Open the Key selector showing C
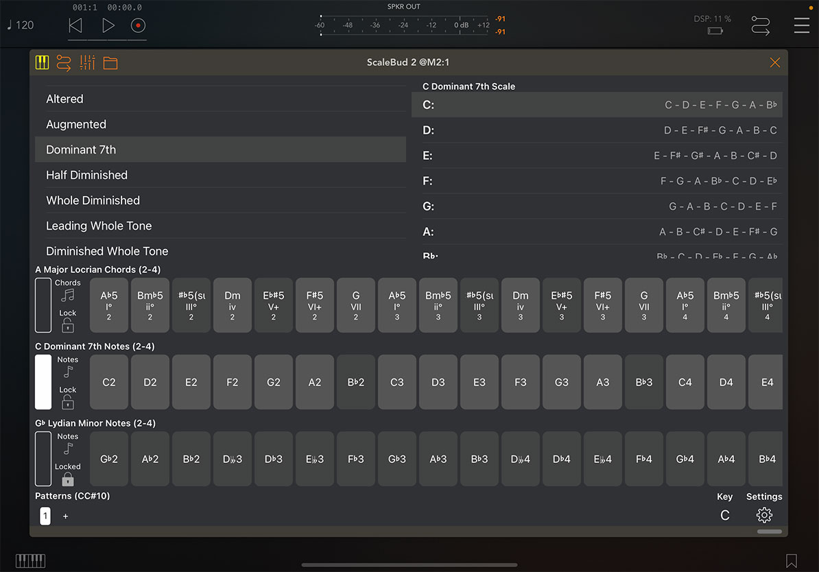Image resolution: width=819 pixels, height=572 pixels. [x=724, y=515]
